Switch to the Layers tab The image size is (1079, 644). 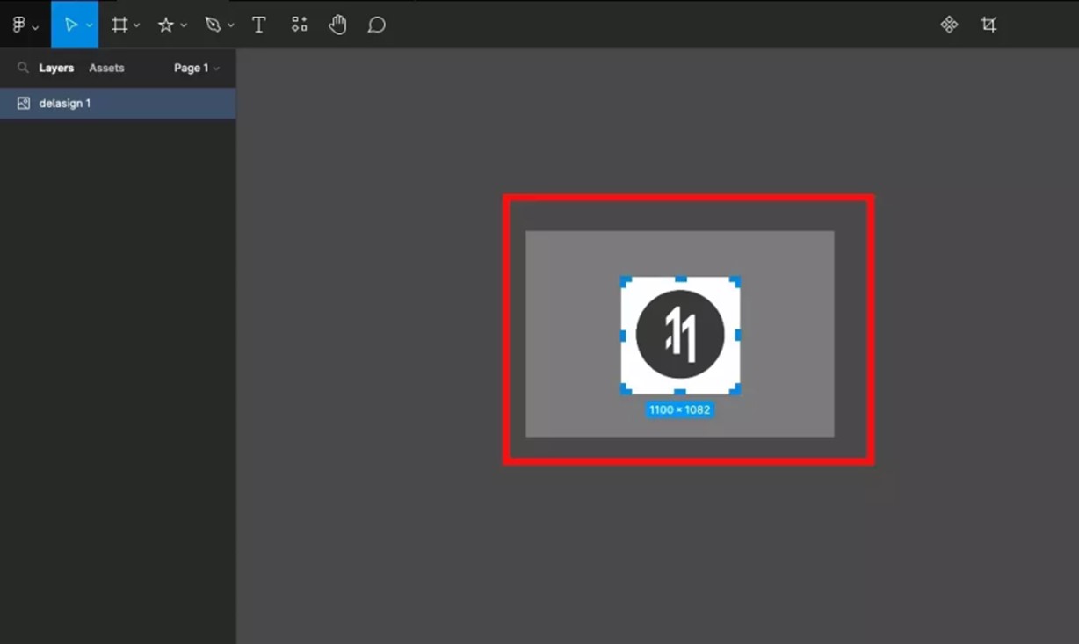coord(56,68)
